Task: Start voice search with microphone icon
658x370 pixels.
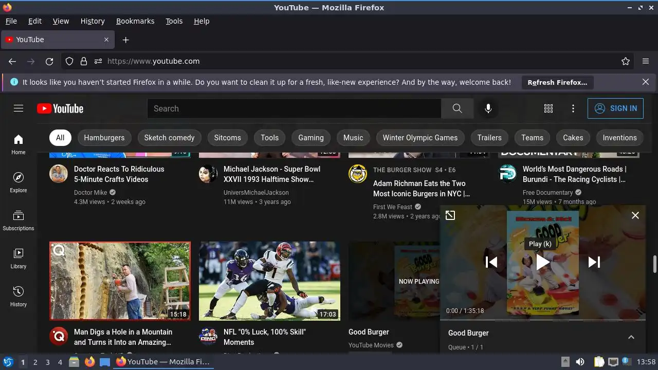Action: (x=488, y=108)
